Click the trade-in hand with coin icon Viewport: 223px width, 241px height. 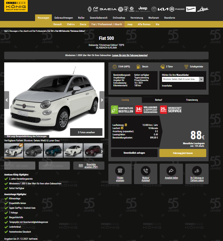tap(197, 171)
